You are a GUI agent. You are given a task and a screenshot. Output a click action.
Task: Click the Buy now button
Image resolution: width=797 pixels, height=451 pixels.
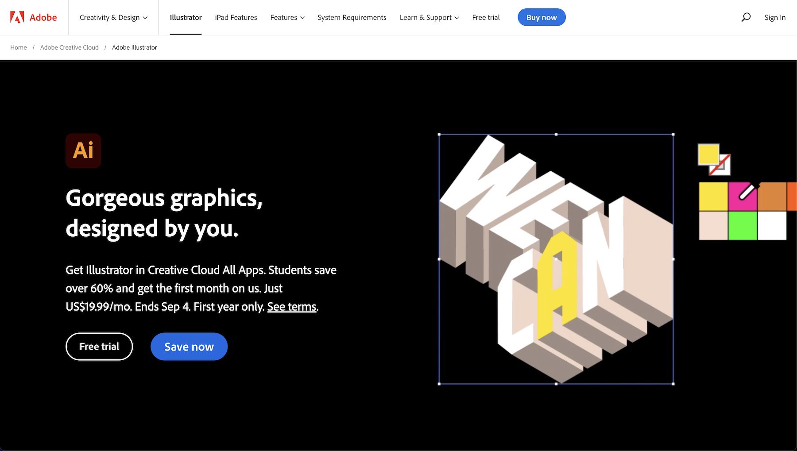click(542, 17)
